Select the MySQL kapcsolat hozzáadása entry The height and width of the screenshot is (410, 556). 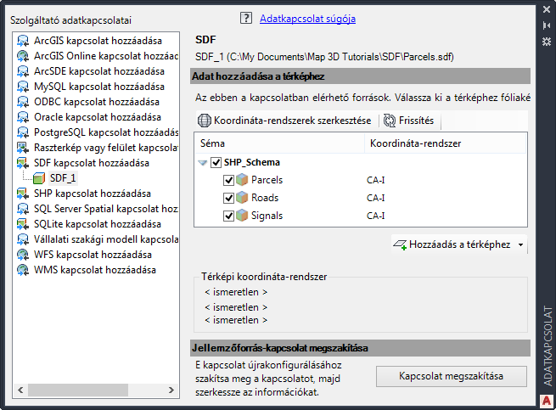[x=98, y=86]
